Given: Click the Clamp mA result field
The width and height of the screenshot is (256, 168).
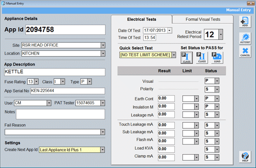Looking at the screenshot, I should (166, 157).
